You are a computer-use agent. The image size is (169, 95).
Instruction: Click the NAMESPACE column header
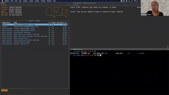(x=6, y=23)
